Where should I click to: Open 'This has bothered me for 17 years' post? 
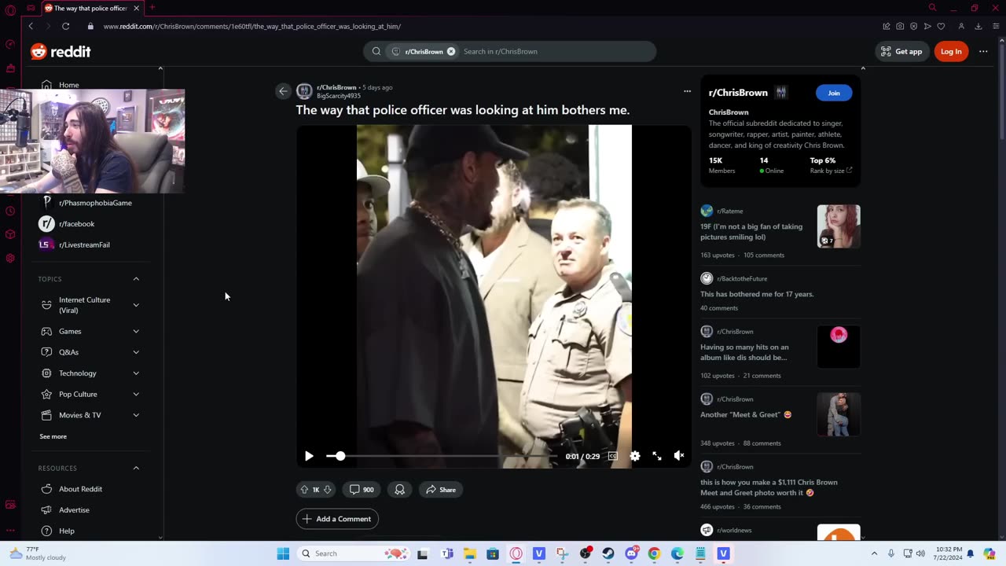[757, 294]
